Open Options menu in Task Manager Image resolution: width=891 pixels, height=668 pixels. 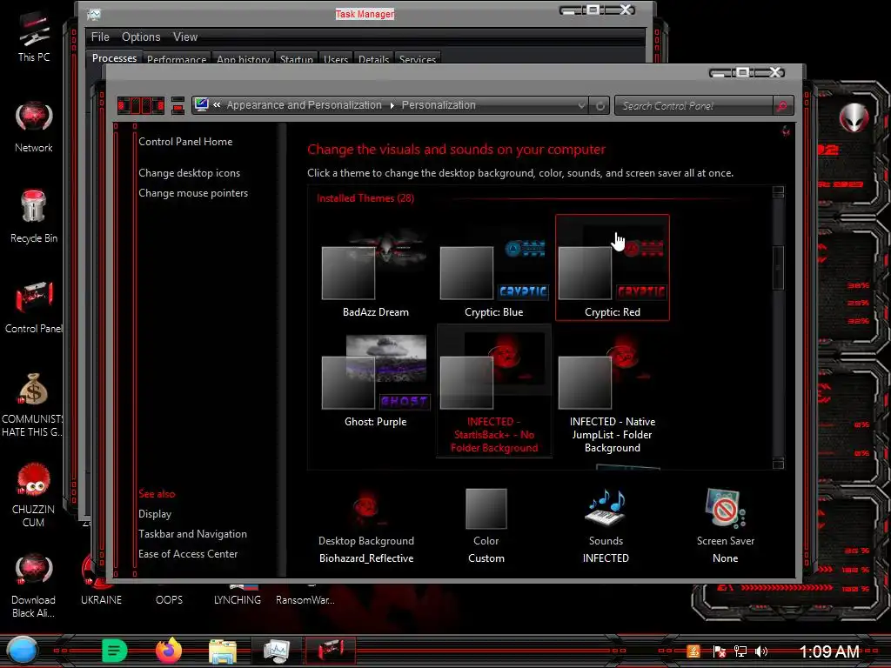coord(141,37)
